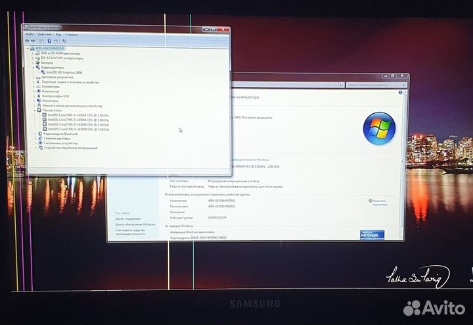Click the search magnifier icon in System window
Viewport: 473px width, 325px height.
404,85
